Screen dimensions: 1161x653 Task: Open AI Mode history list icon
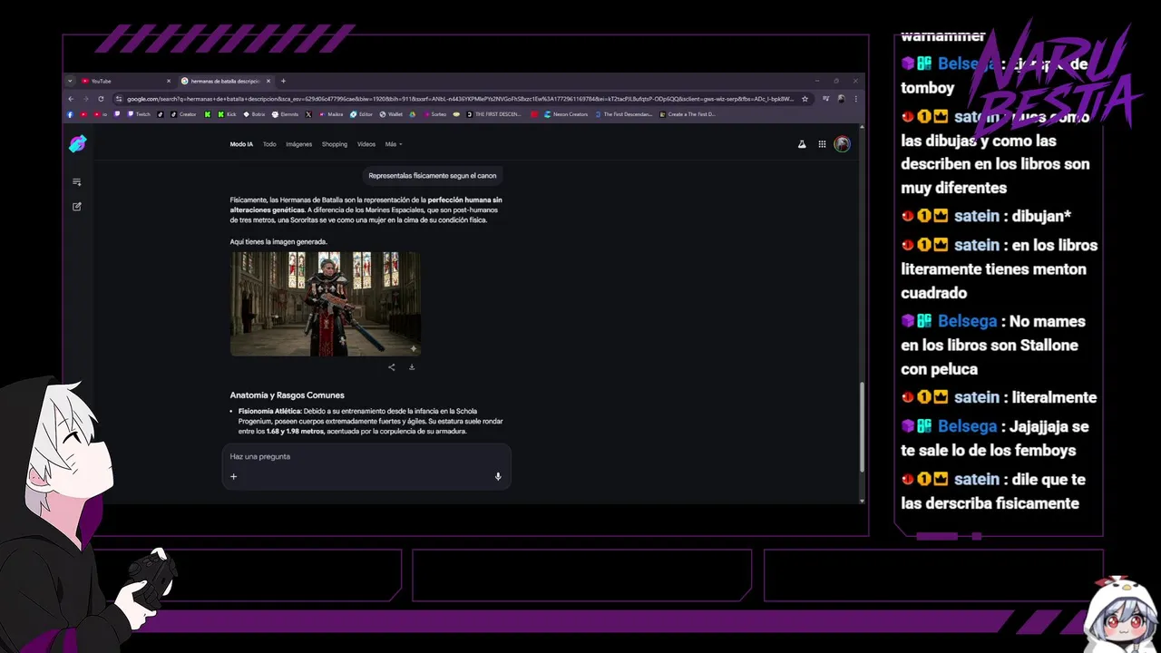pyautogui.click(x=77, y=181)
